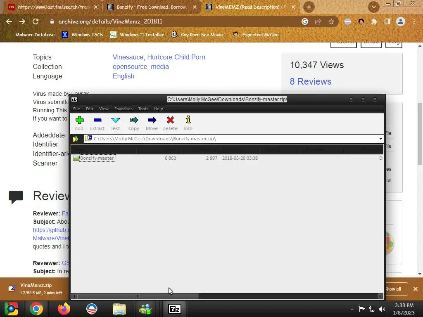The width and height of the screenshot is (423, 317).
Task: Click the 2 997 packed size value
Action: [211, 158]
